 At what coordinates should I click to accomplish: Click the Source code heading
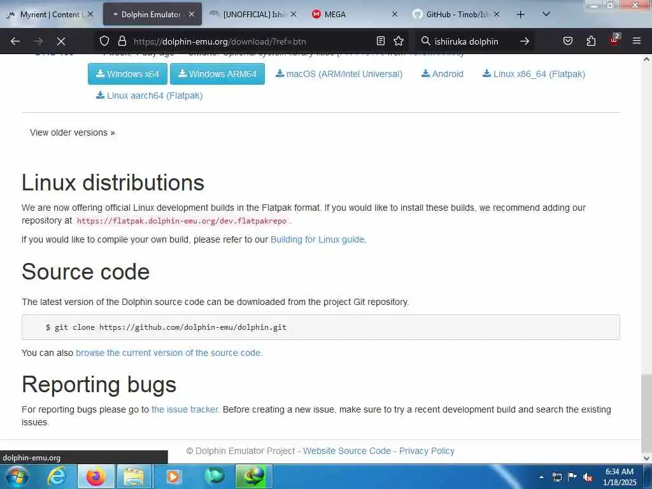click(x=86, y=271)
